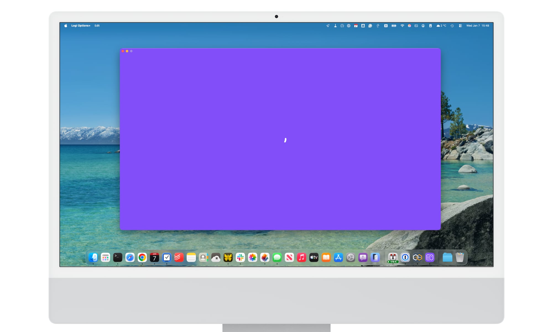
Task: Open the Music app in the Dock
Action: [302, 258]
